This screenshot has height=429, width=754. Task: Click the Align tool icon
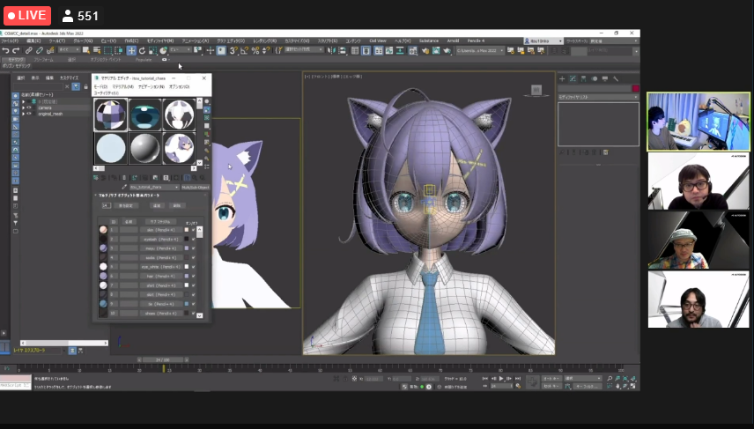[x=343, y=50]
